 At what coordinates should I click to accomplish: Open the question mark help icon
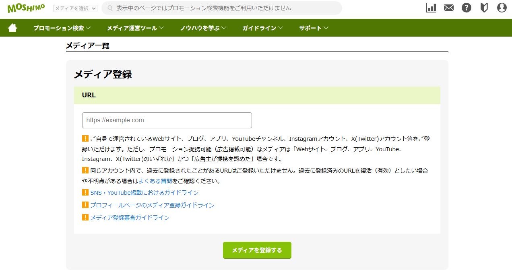(467, 8)
